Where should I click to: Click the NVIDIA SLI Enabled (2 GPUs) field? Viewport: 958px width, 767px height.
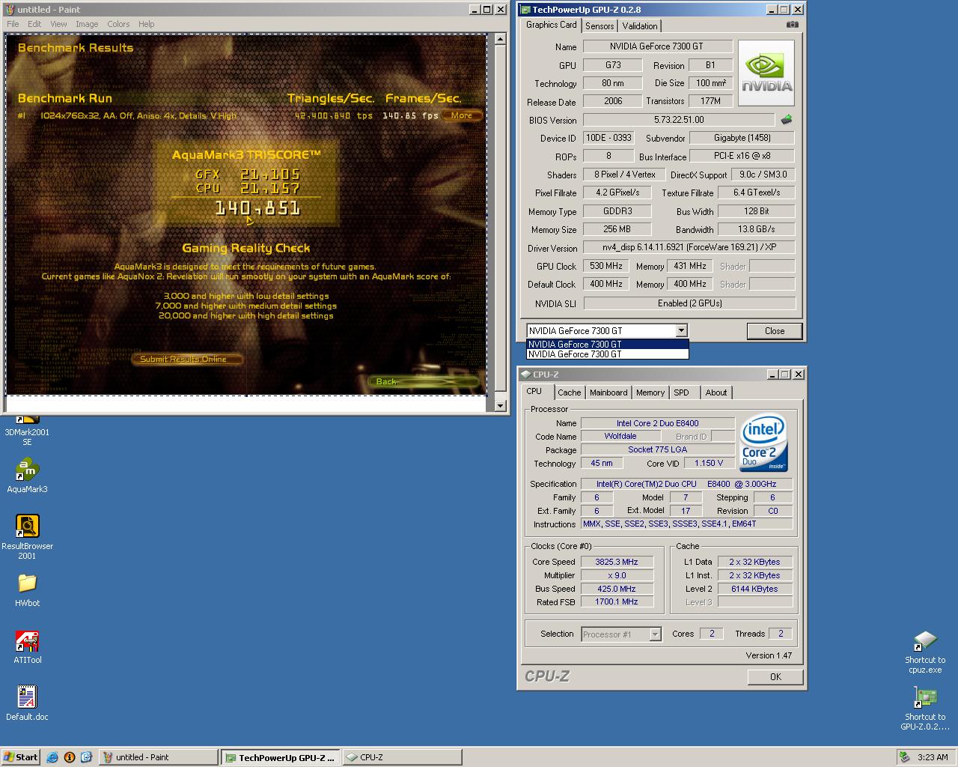coord(689,303)
